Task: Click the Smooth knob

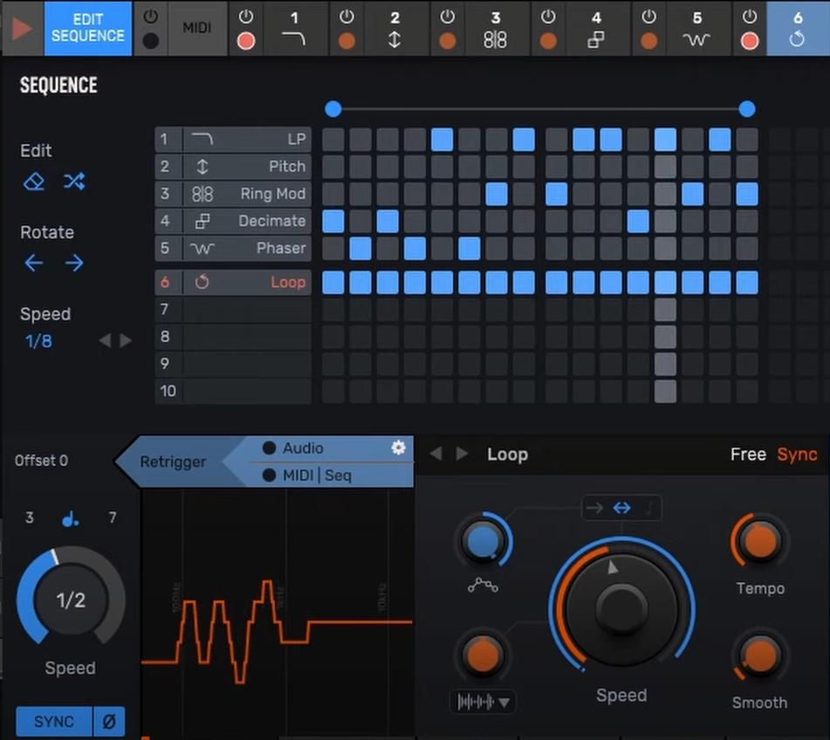Action: (760, 656)
